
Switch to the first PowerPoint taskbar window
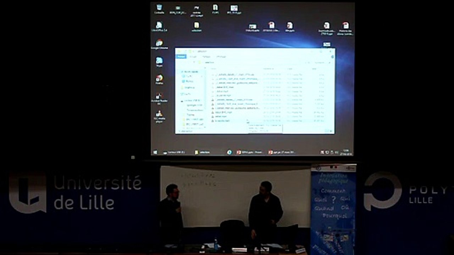coord(249,152)
